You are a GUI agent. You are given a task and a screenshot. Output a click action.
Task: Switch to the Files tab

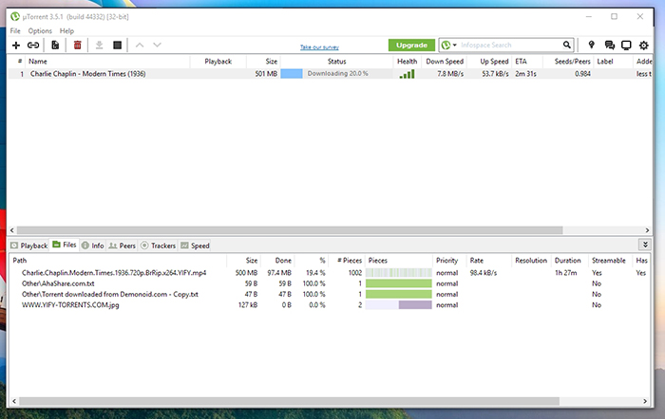[x=65, y=245]
